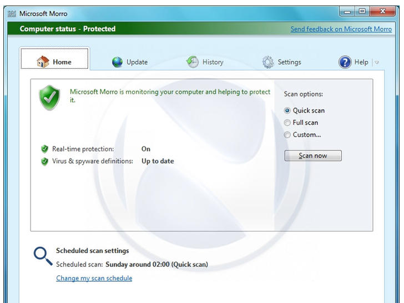404x303 pixels.
Task: Click the Scan options: label
Action: coord(304,94)
